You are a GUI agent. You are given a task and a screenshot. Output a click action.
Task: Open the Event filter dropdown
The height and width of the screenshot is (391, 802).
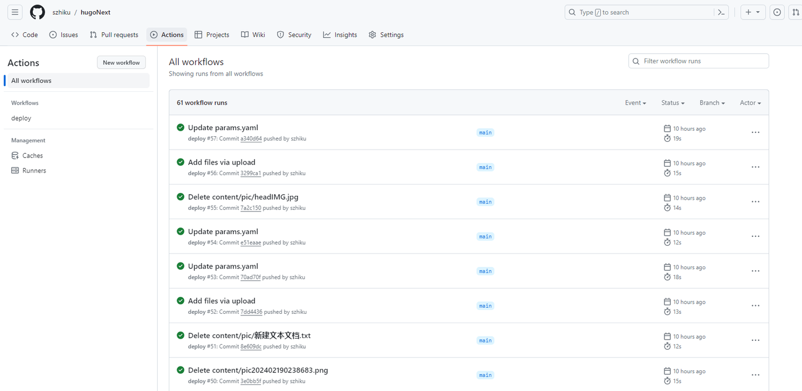635,102
